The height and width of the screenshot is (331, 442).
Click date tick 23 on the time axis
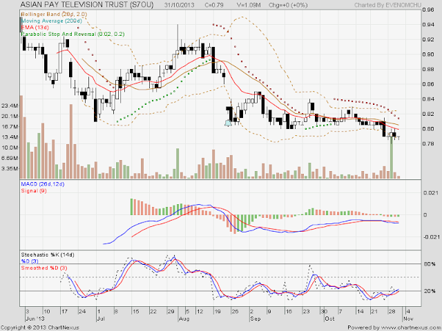pyautogui.click(x=306, y=312)
